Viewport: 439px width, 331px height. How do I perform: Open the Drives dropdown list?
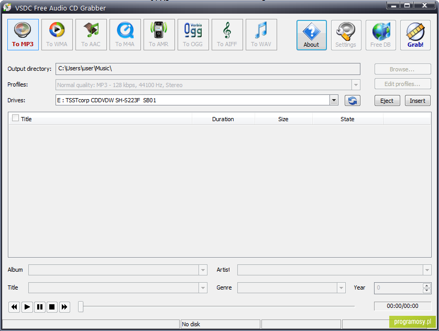334,100
